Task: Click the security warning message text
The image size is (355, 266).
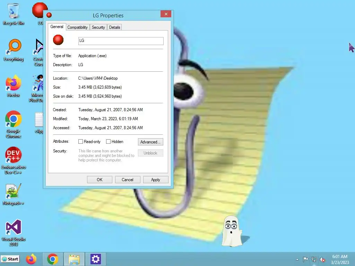Action: (106, 156)
